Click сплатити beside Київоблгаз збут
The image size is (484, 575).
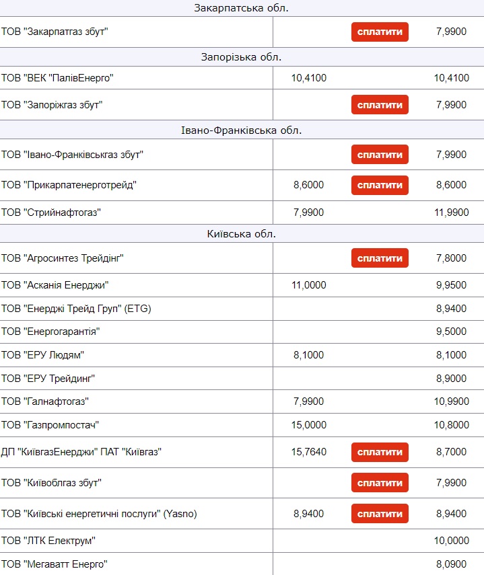(x=380, y=483)
